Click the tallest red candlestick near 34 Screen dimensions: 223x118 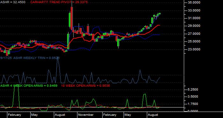point(72,18)
